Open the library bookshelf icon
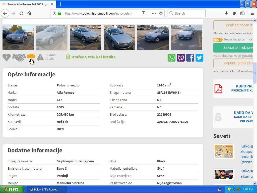Viewport: 257px width, 193px height. (x=234, y=14)
